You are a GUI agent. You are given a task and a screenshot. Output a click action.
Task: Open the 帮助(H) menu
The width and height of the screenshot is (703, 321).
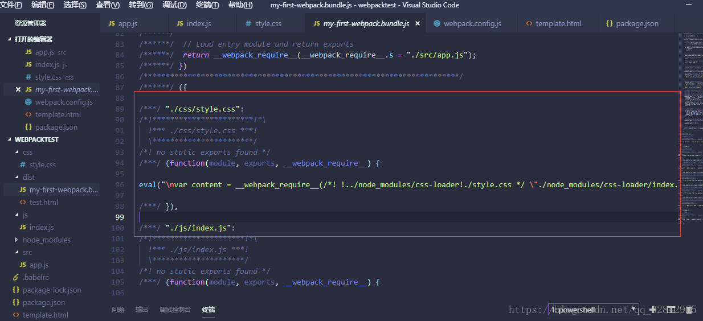pyautogui.click(x=240, y=5)
